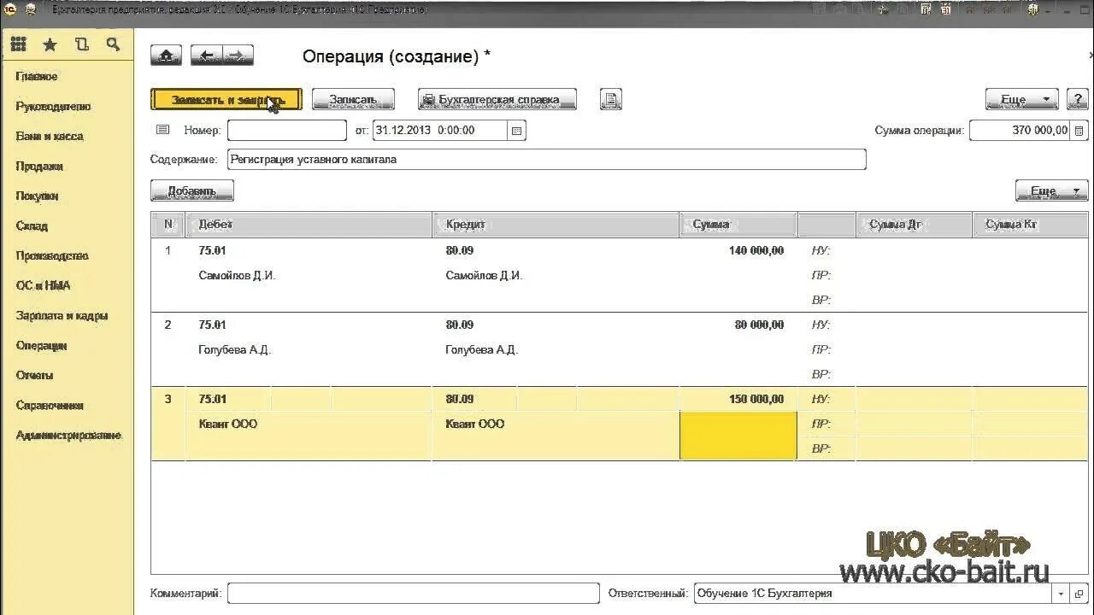Open the Ответственный dropdown arrow
1094x615 pixels.
1062,594
